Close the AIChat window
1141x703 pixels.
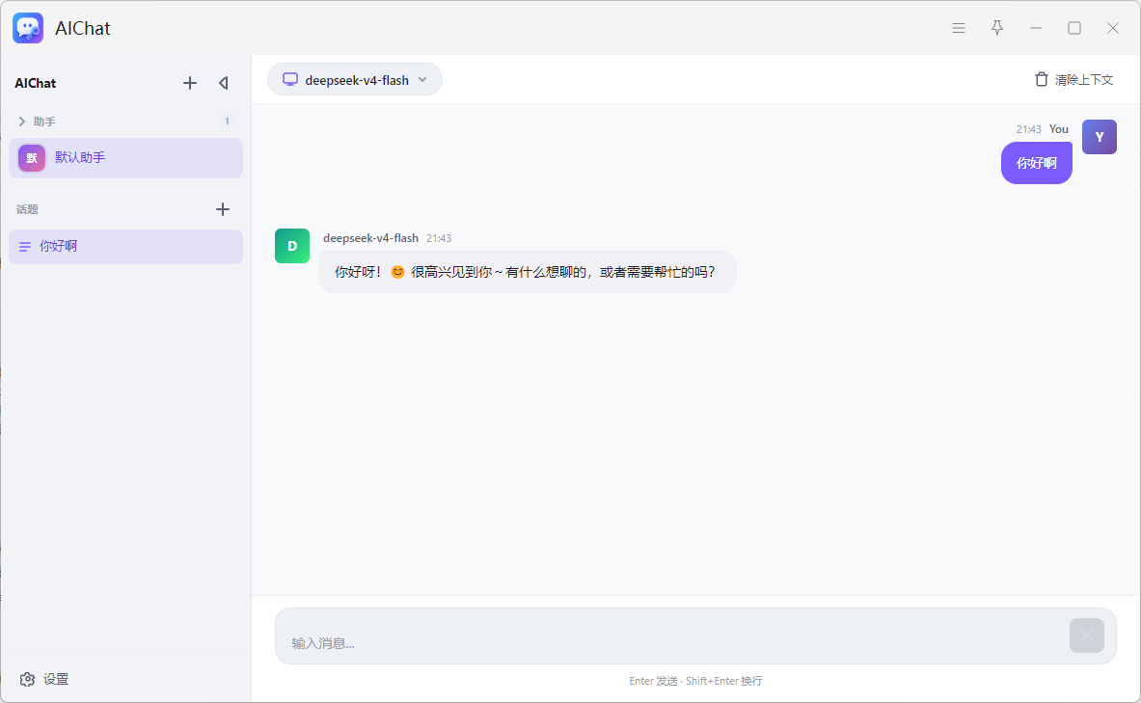click(1113, 28)
